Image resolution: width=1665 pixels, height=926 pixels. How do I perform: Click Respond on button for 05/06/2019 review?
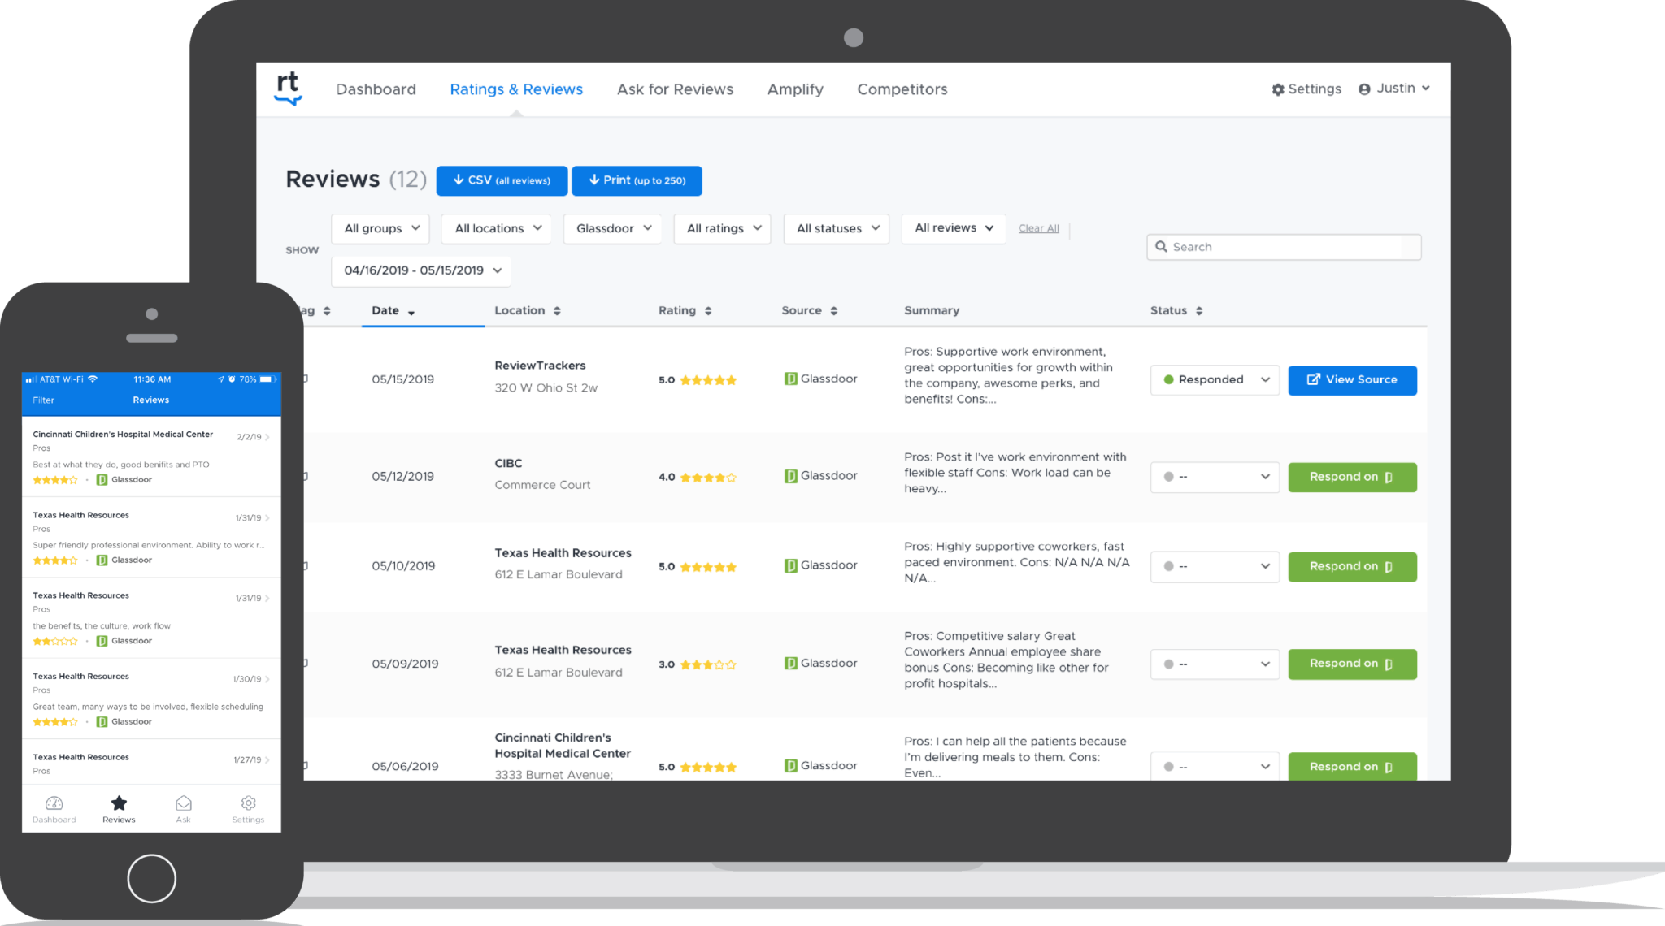tap(1353, 767)
